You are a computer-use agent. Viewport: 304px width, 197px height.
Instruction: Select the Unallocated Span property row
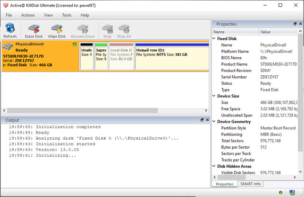coord(255,115)
